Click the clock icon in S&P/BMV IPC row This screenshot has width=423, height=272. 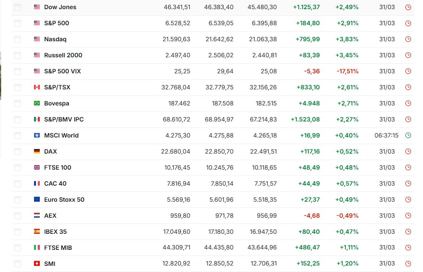point(408,120)
